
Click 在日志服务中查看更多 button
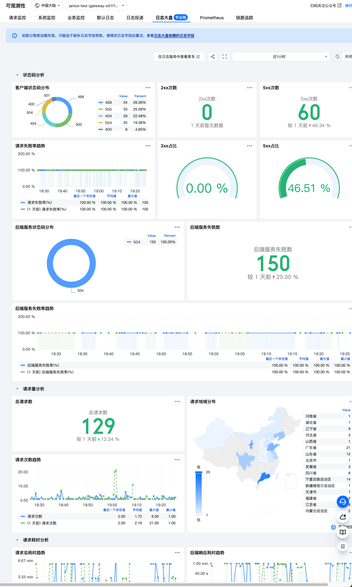[x=179, y=57]
